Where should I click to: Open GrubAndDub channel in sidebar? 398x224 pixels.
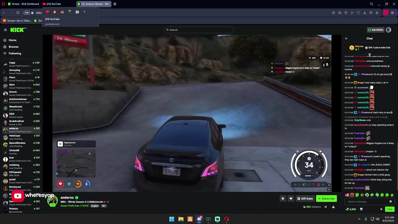[21, 123]
